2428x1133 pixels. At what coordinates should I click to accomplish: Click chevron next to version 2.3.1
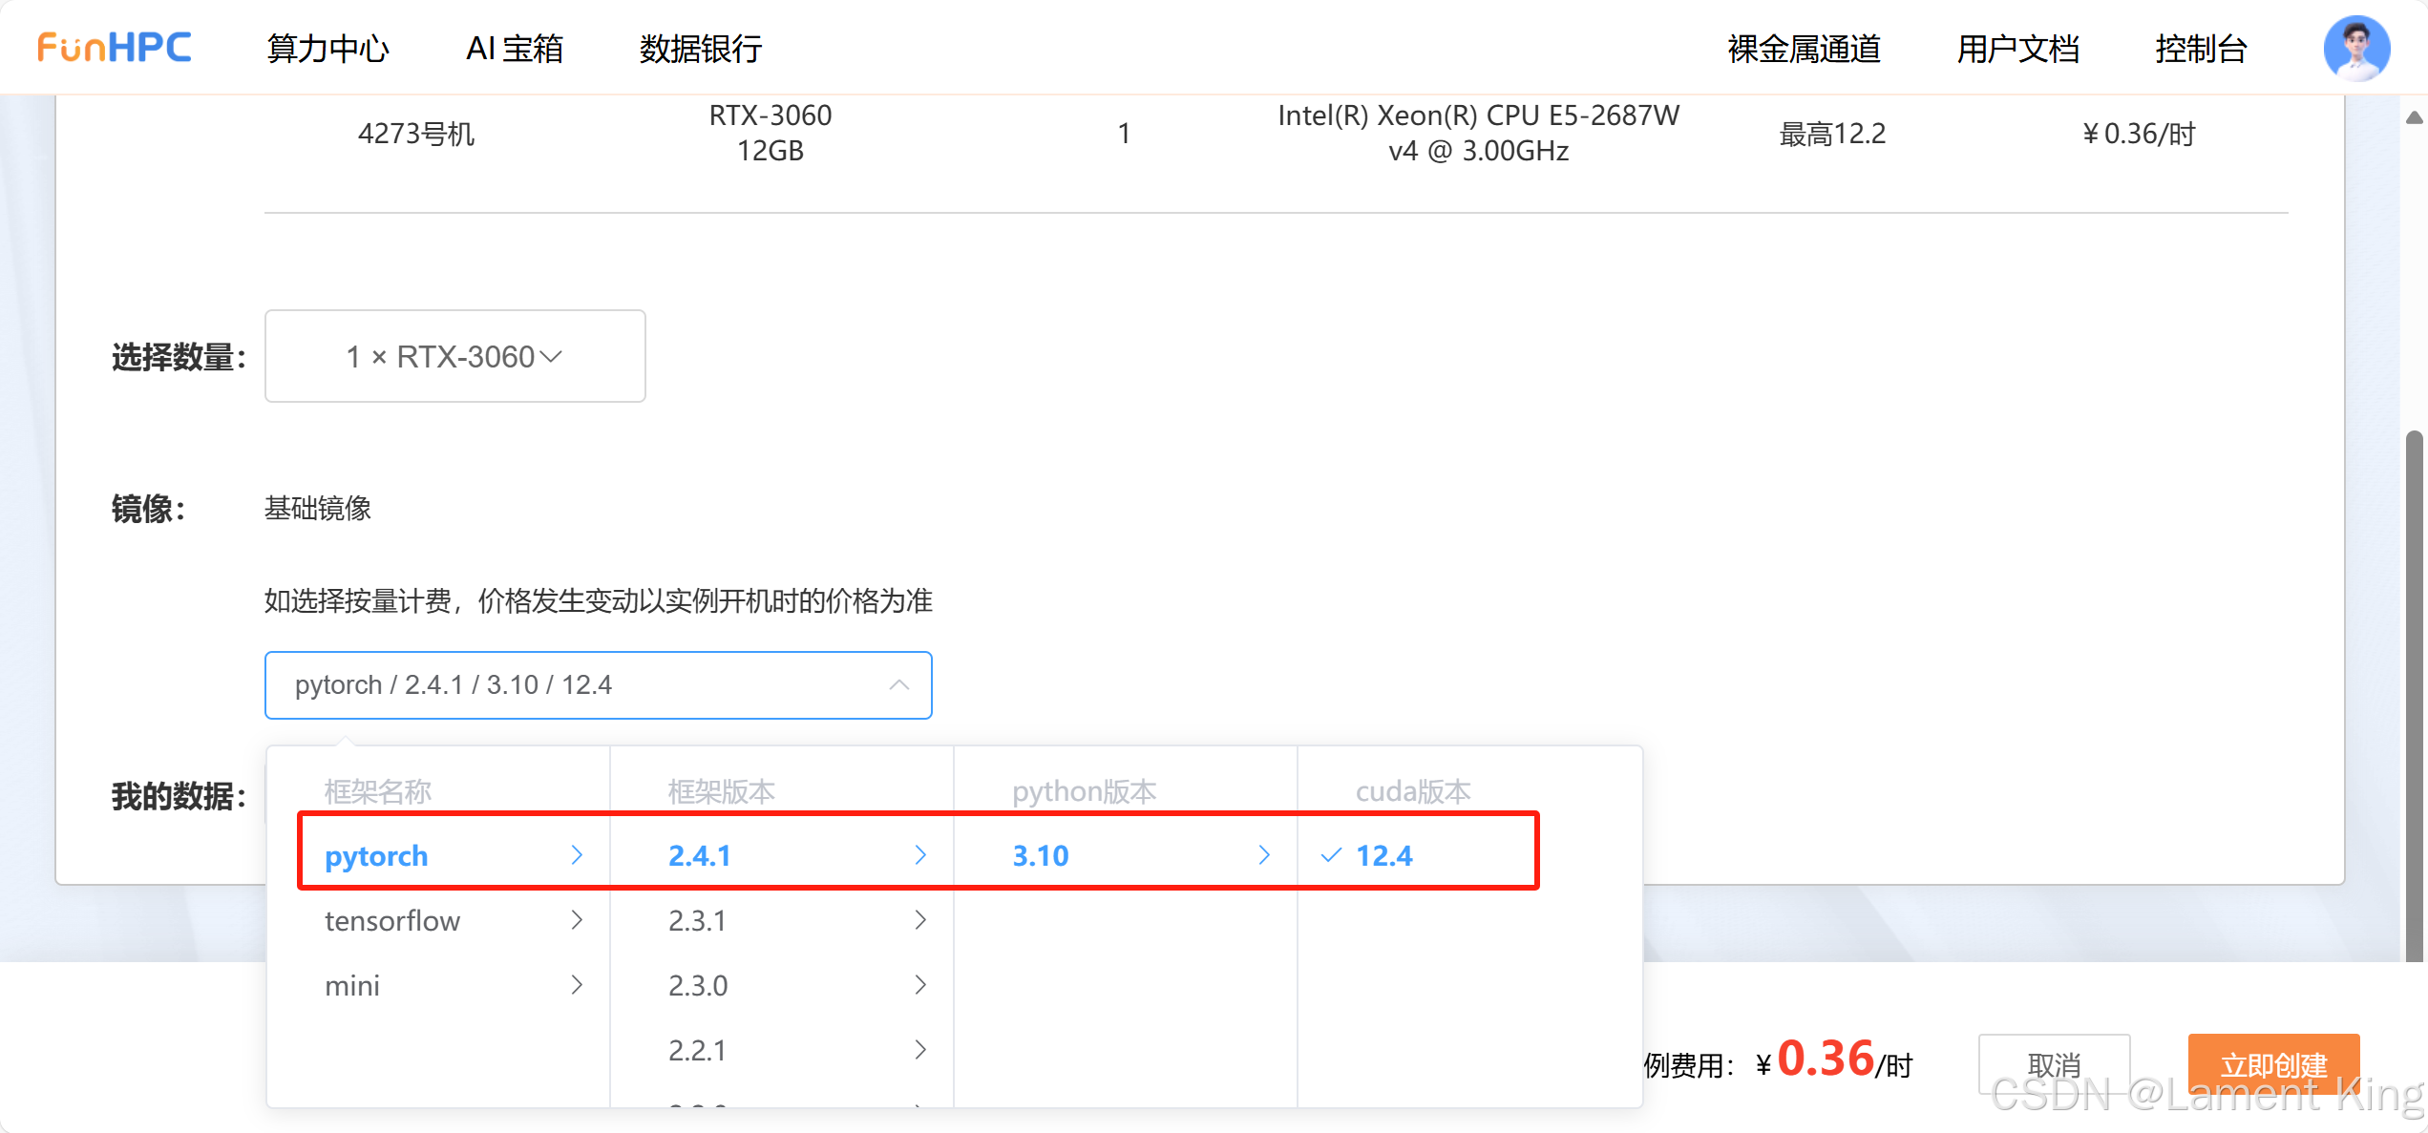pos(920,920)
